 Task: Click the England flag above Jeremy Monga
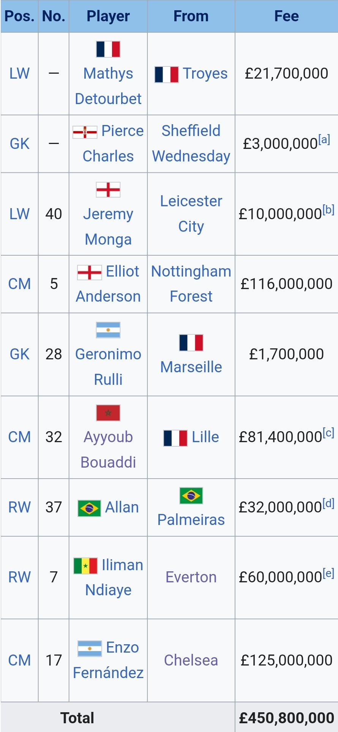[x=108, y=190]
